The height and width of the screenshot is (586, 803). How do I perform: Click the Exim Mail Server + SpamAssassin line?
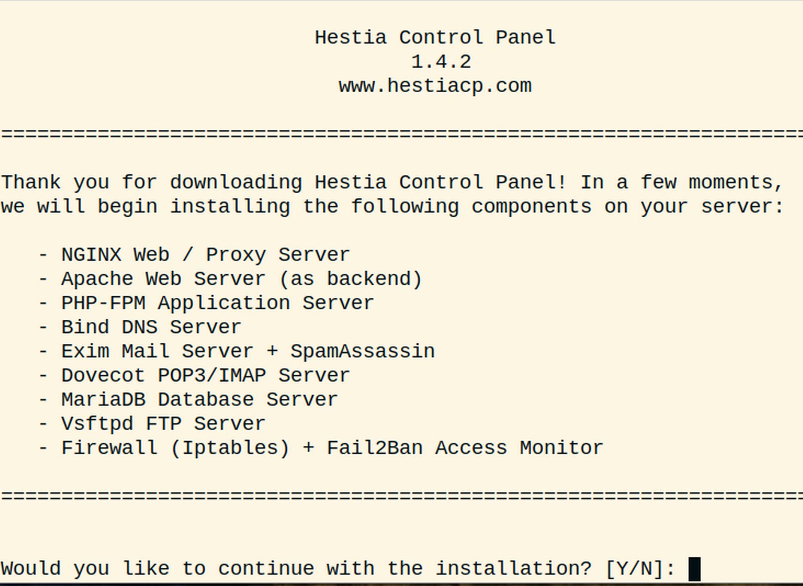pos(236,351)
